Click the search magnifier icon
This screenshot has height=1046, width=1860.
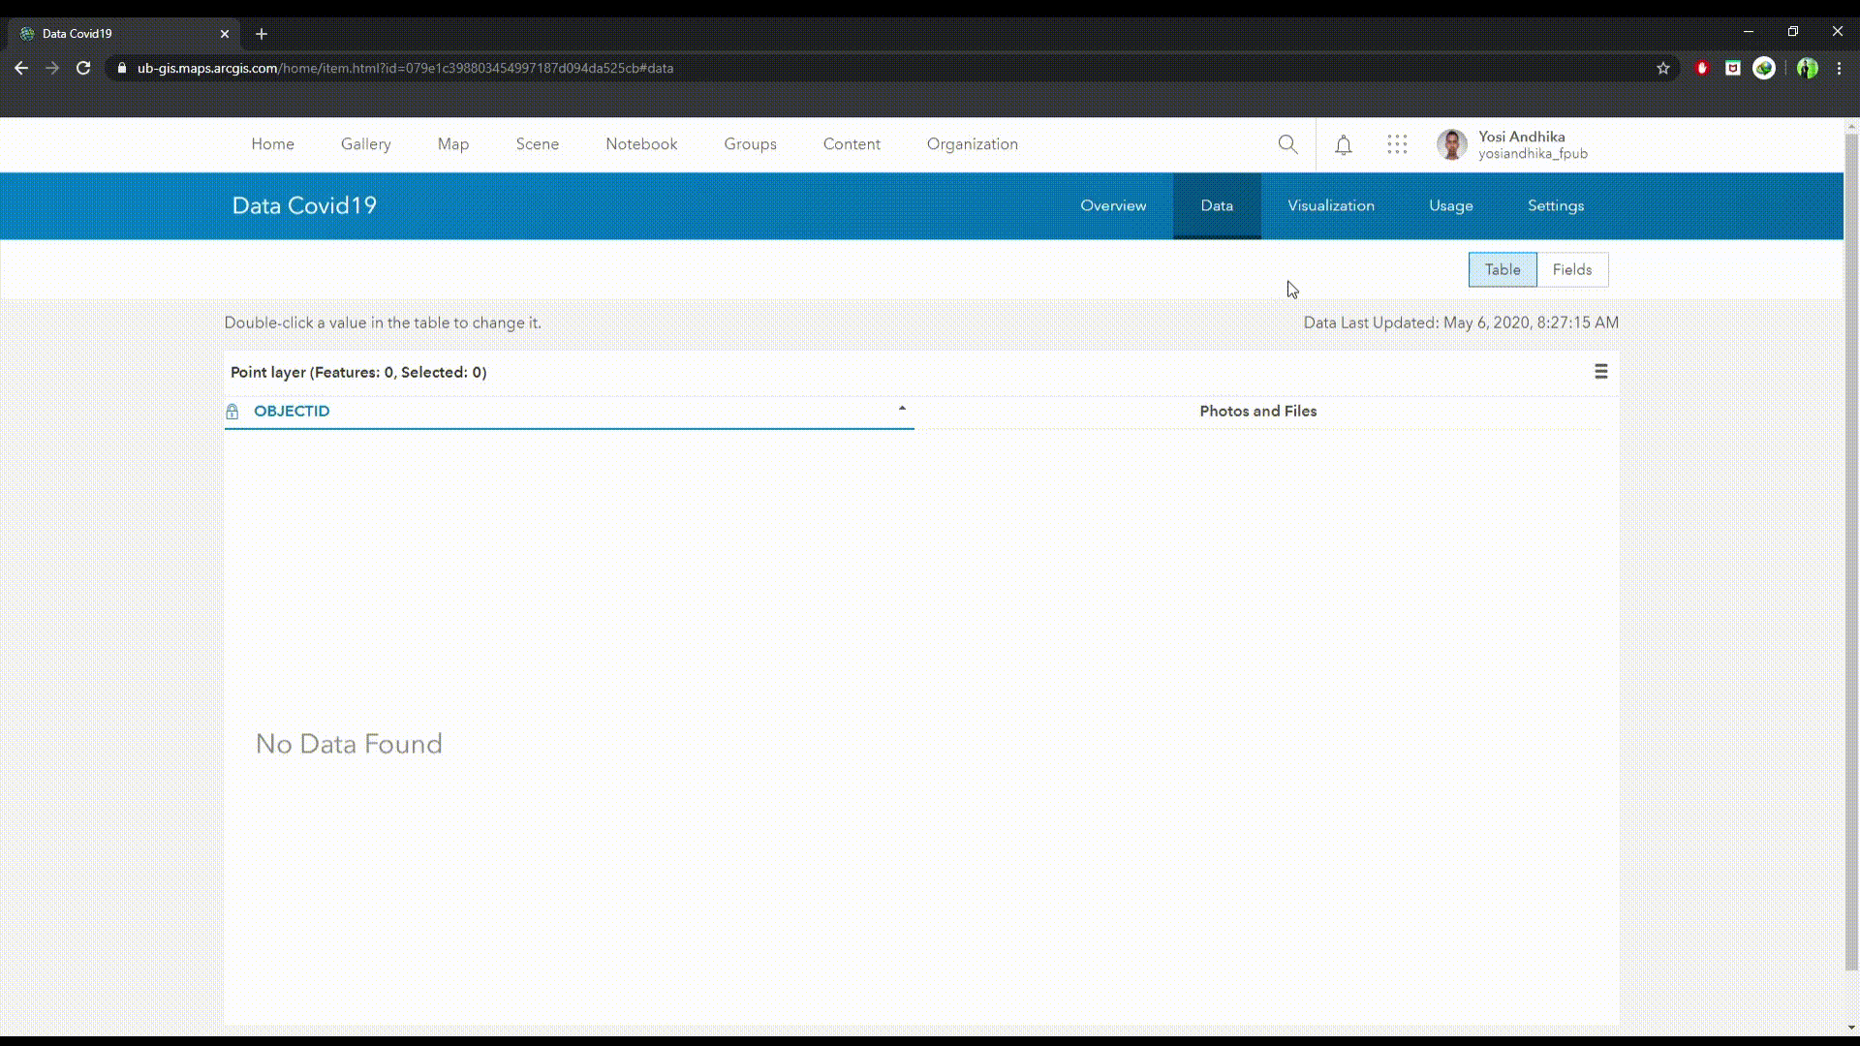(1287, 144)
